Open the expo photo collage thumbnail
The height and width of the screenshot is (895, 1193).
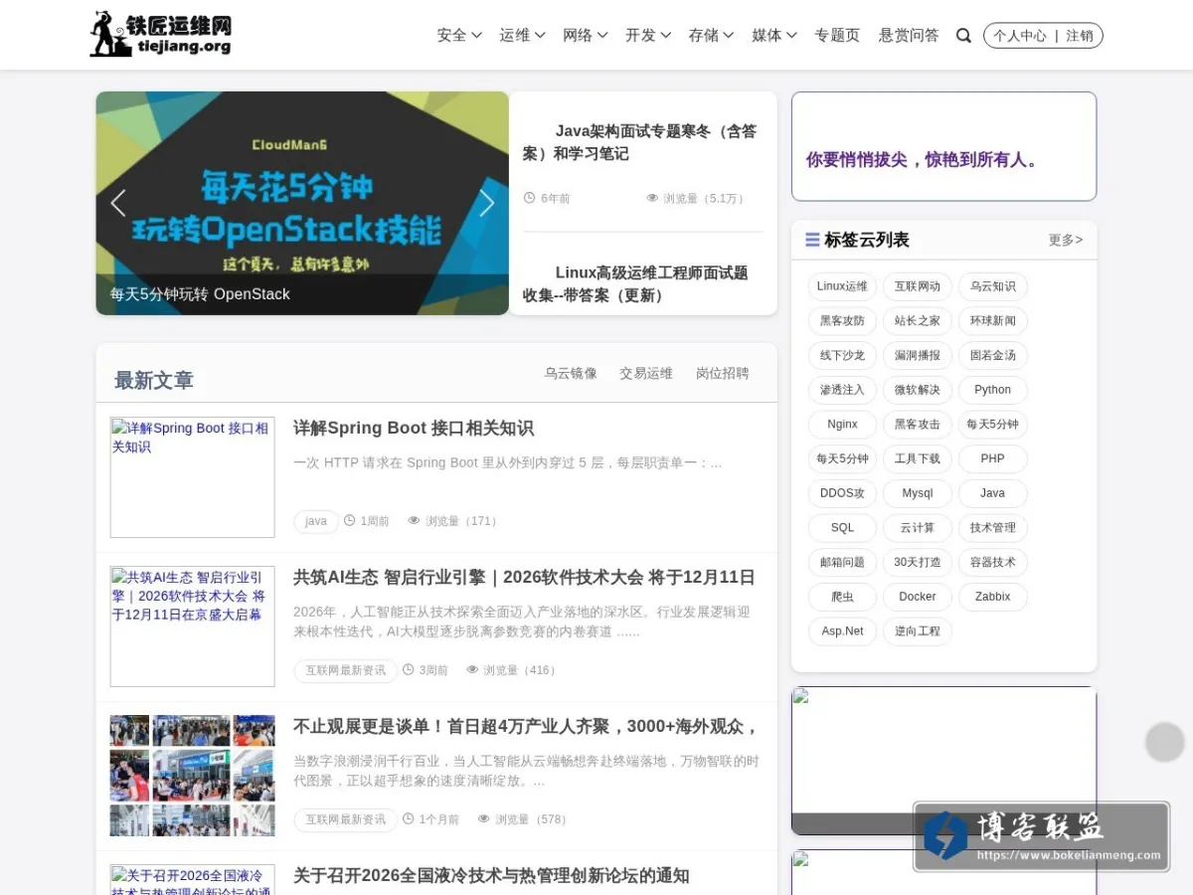tap(192, 776)
